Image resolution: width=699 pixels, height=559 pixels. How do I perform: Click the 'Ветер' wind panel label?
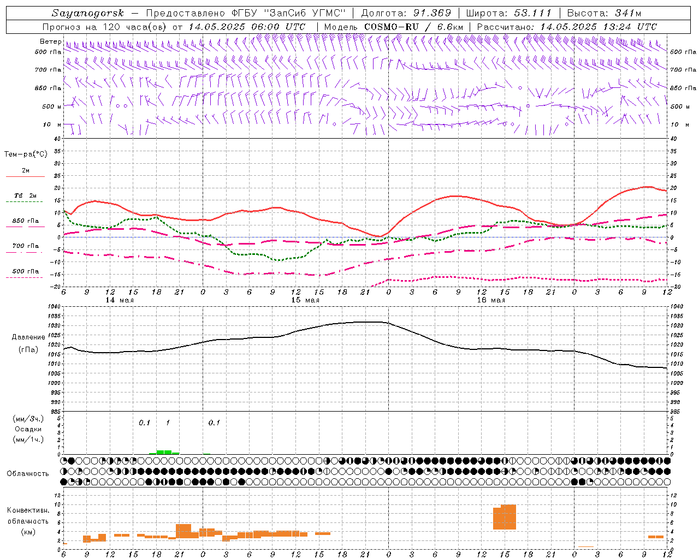[50, 41]
